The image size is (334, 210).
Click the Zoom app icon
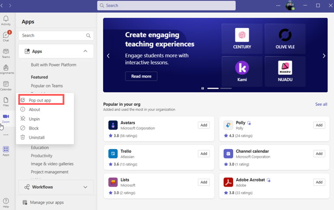point(6,118)
